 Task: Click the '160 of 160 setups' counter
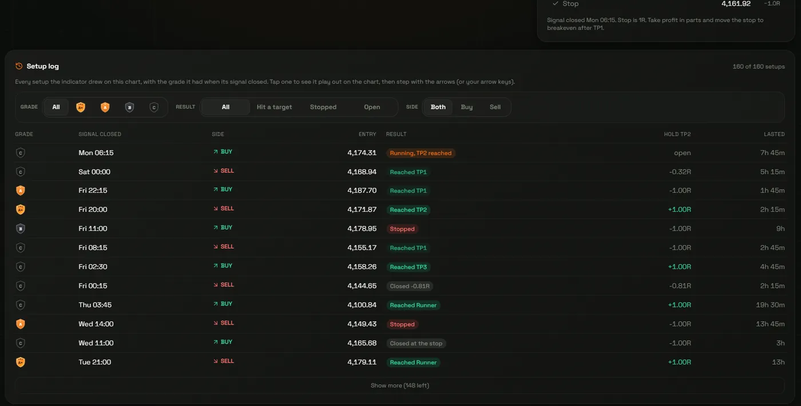click(759, 66)
